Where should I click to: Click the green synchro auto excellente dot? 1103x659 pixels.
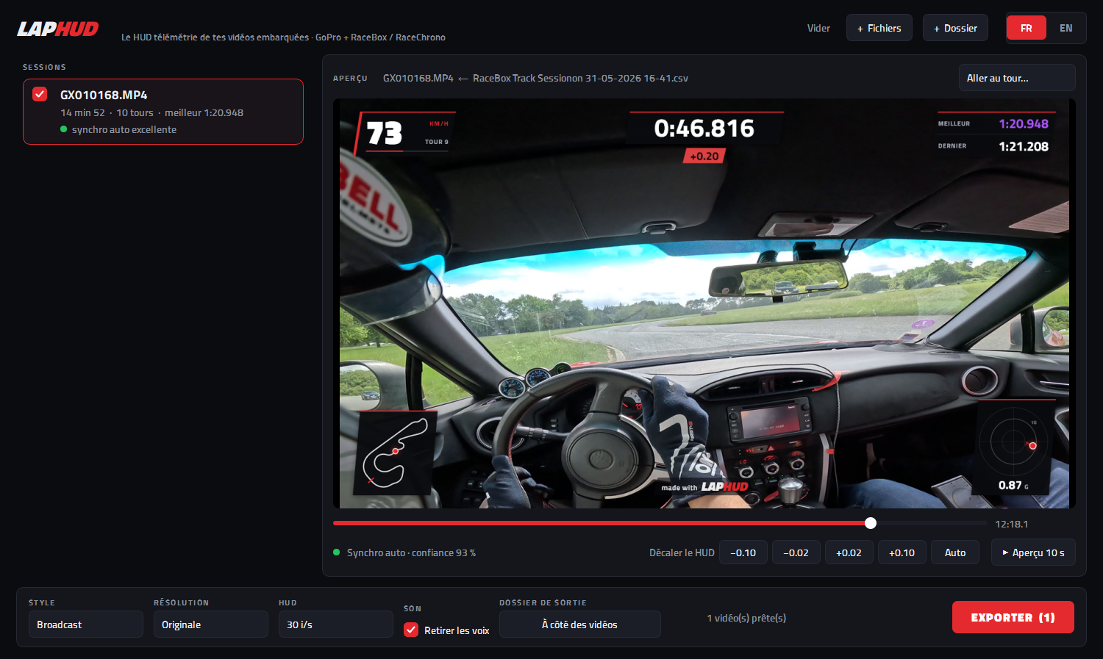(64, 129)
